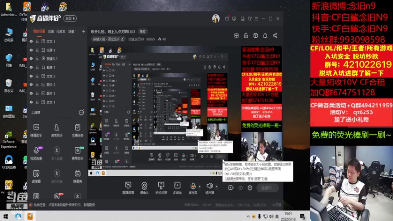Click the stream preview canvas
Viewport: 393px width, 221px height.
pos(185,110)
